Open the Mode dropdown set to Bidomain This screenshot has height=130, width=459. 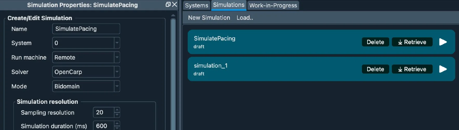click(86, 86)
